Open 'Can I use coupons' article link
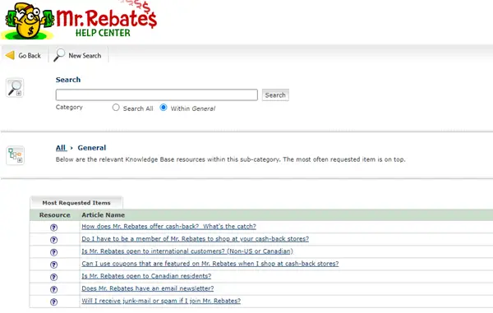 point(210,264)
